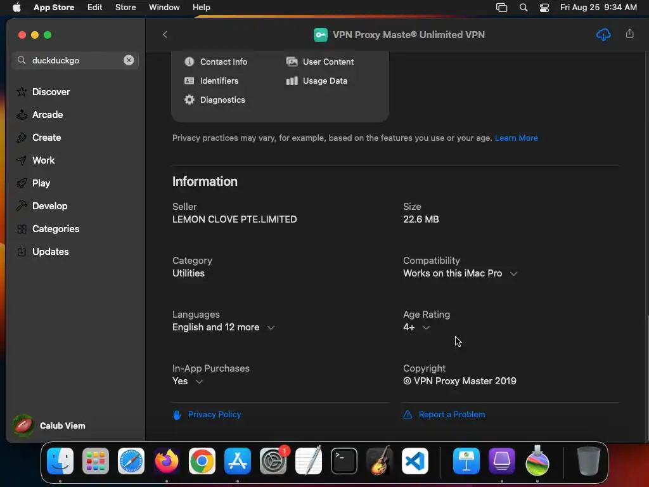
Task: Launch Visual Studio Code from Dock
Action: (414, 461)
